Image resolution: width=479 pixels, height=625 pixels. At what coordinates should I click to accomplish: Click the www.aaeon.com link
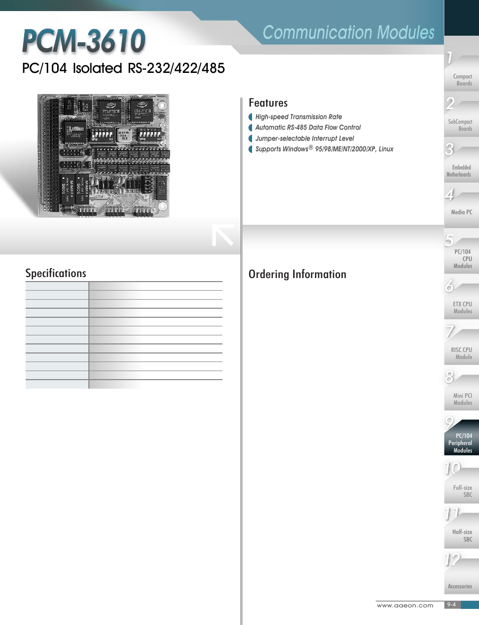click(x=405, y=605)
